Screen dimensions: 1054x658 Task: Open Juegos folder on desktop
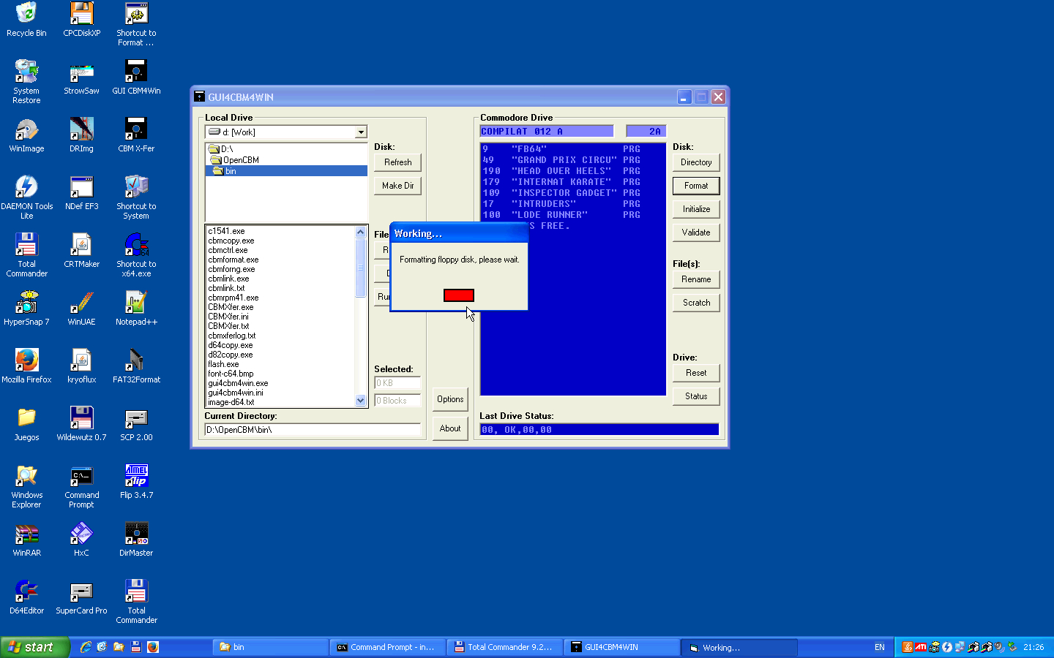[x=26, y=424]
